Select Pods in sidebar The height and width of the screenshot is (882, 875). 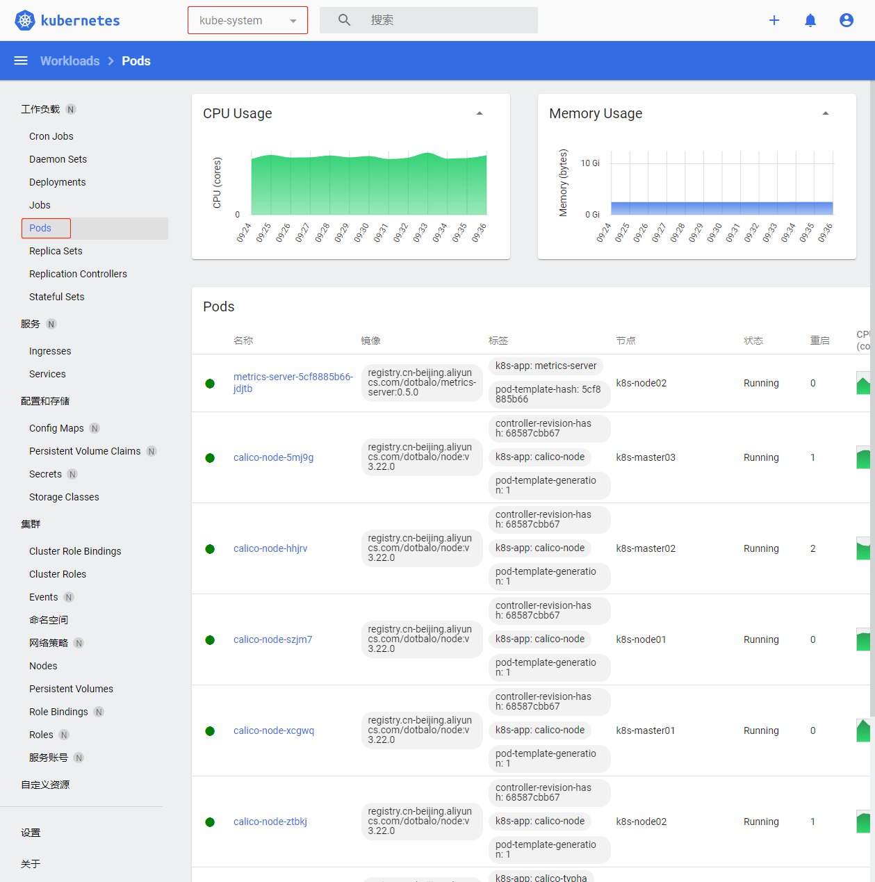[x=40, y=228]
